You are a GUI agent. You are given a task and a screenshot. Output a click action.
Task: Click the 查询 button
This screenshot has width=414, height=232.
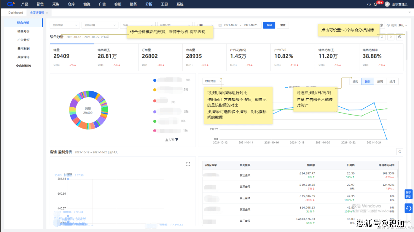pyautogui.click(x=269, y=25)
